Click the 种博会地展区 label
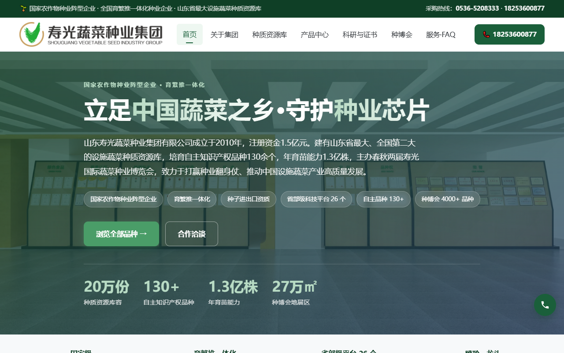The width and height of the screenshot is (564, 353). 291,302
